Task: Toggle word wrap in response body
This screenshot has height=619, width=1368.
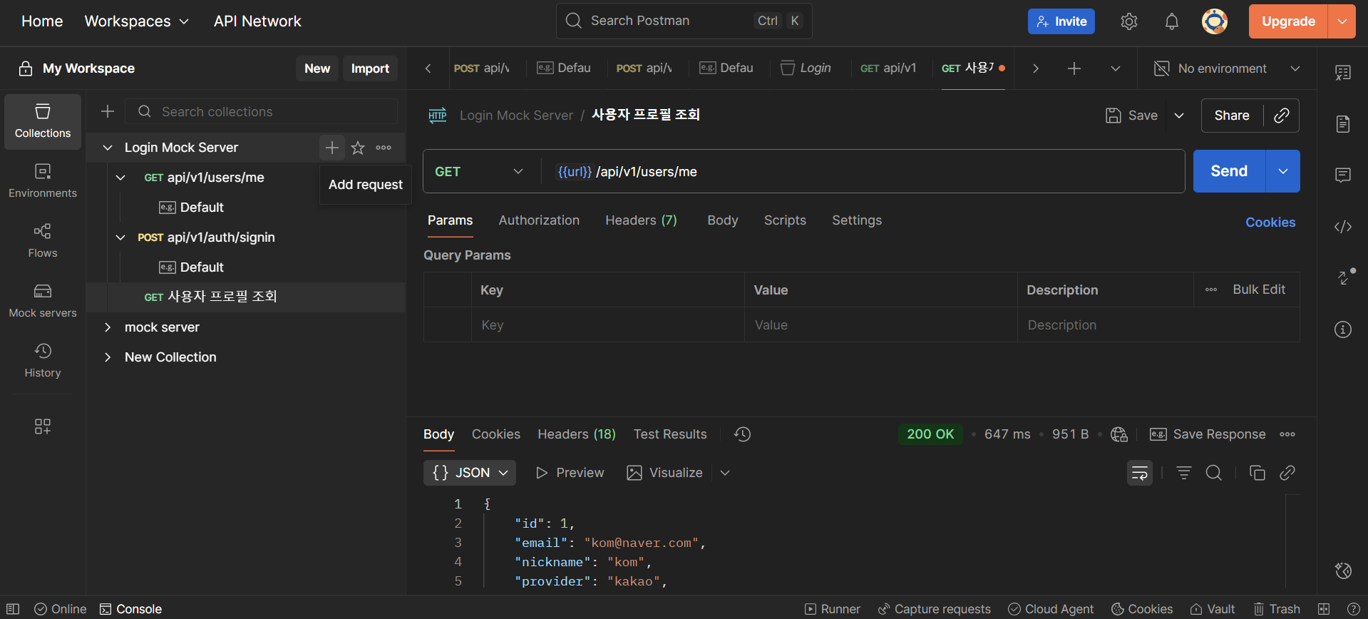Action: [x=1140, y=473]
